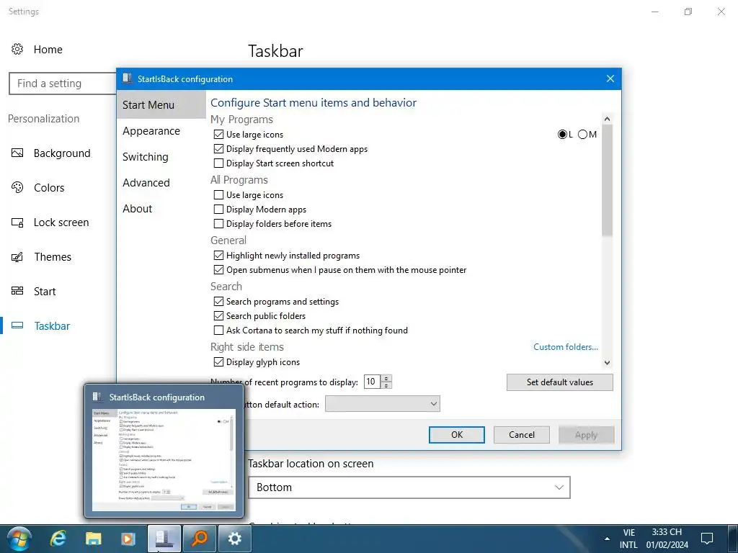Select the L icon size radio

point(562,135)
